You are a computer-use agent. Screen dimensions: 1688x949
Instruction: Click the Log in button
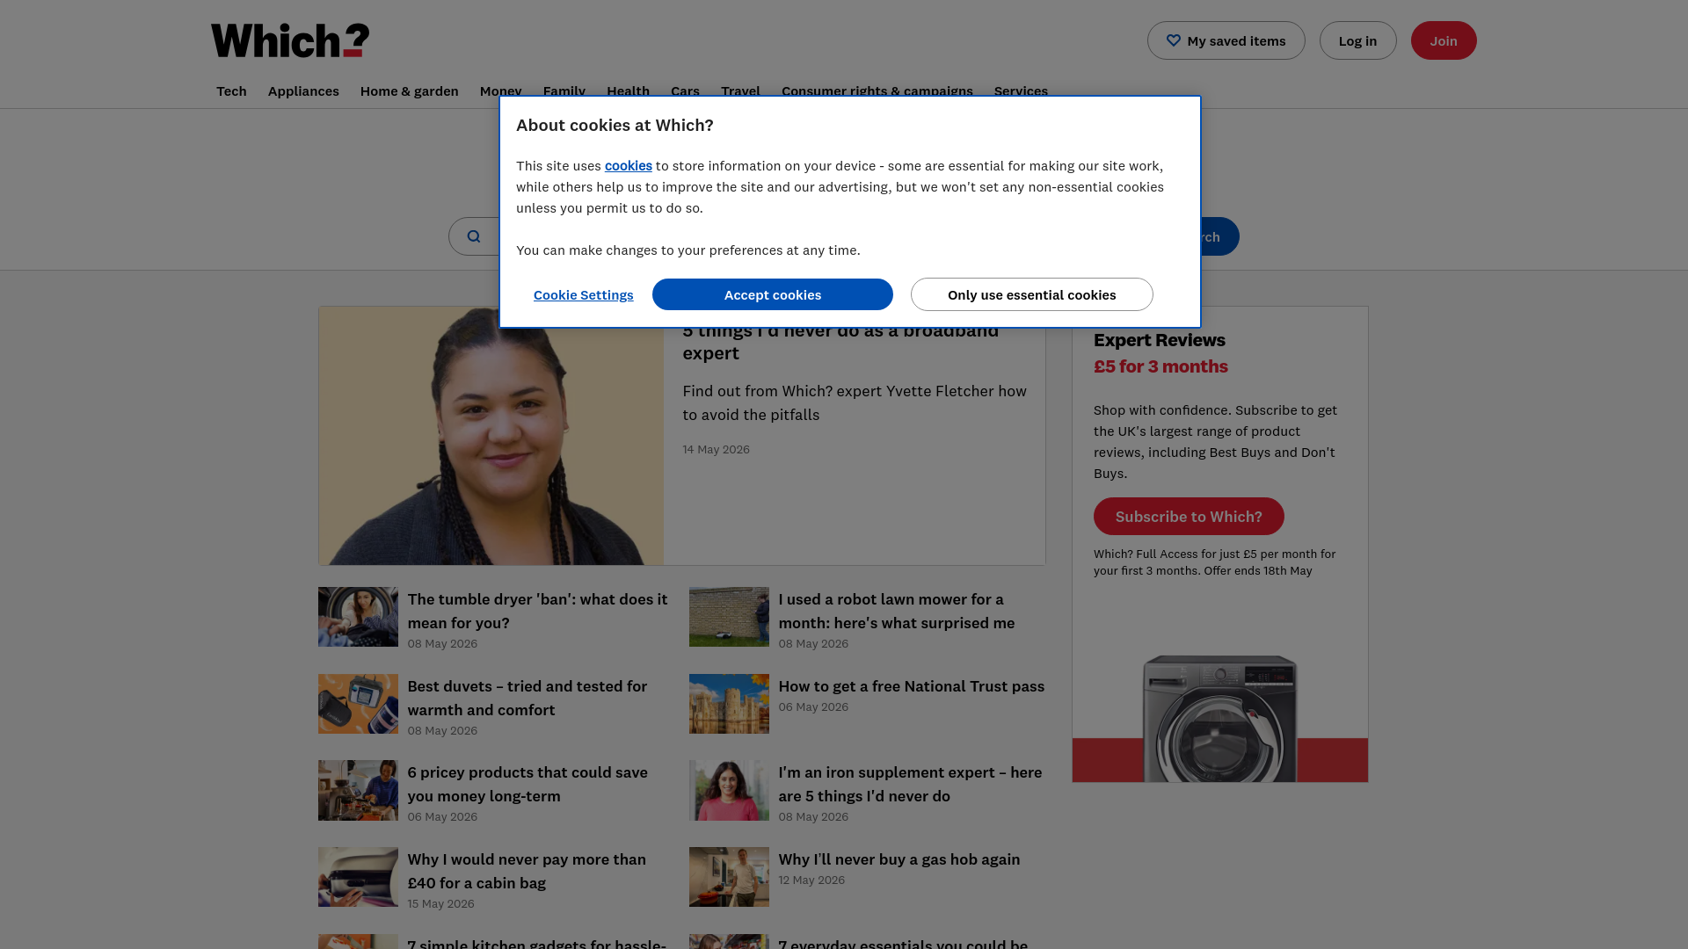(x=1357, y=40)
